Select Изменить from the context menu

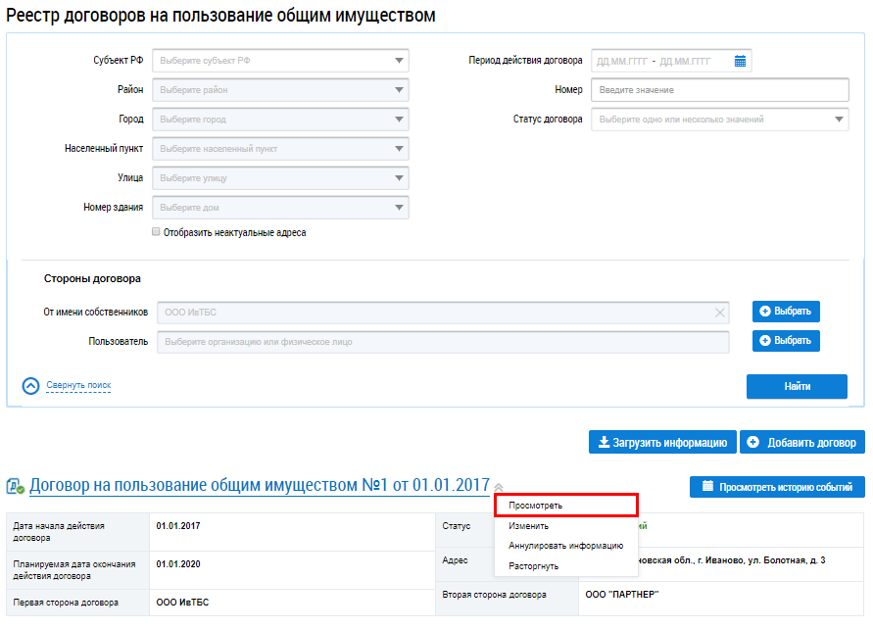(565, 525)
